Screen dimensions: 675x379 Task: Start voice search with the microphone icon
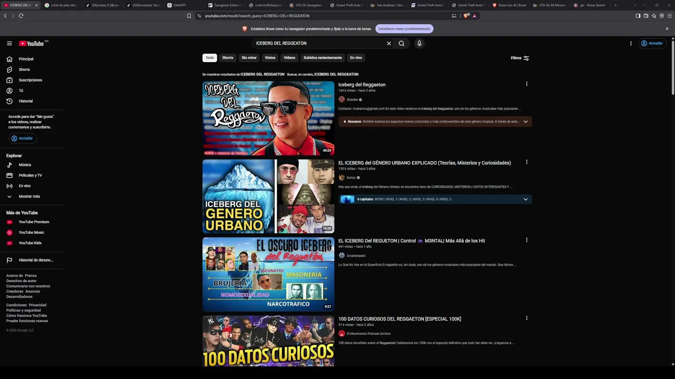click(x=419, y=44)
